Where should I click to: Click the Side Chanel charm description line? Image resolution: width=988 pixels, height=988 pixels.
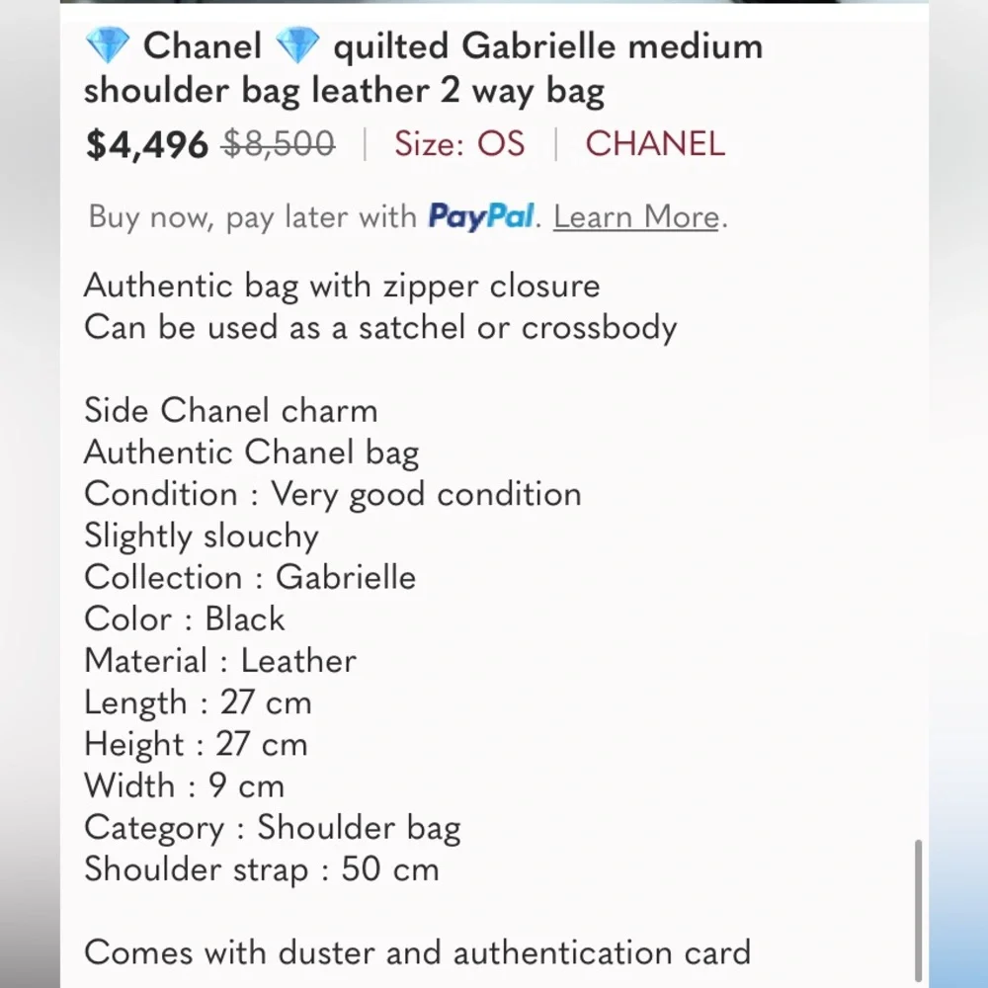click(230, 411)
